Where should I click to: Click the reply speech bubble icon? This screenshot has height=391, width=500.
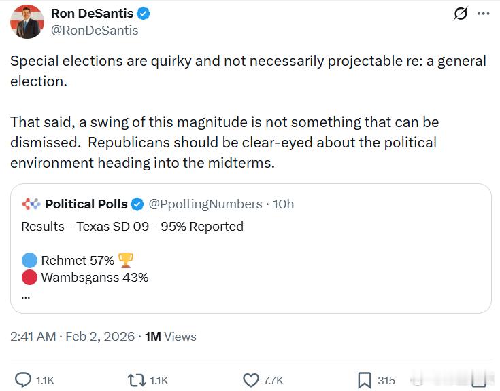23,380
